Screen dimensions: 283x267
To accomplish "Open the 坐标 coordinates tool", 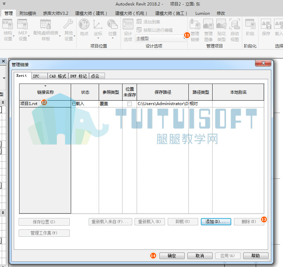I will point(98,29).
